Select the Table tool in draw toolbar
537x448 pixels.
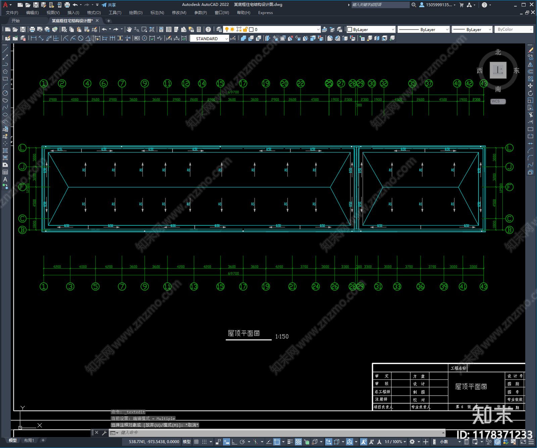pos(5,172)
